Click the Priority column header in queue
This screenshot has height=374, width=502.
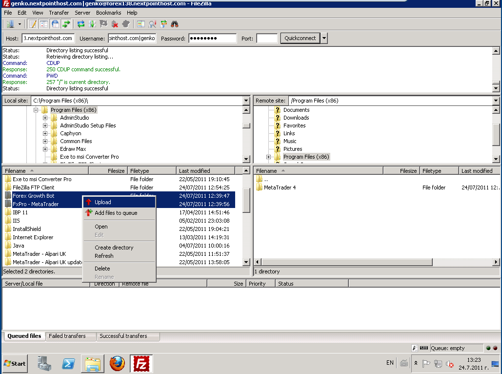261,284
